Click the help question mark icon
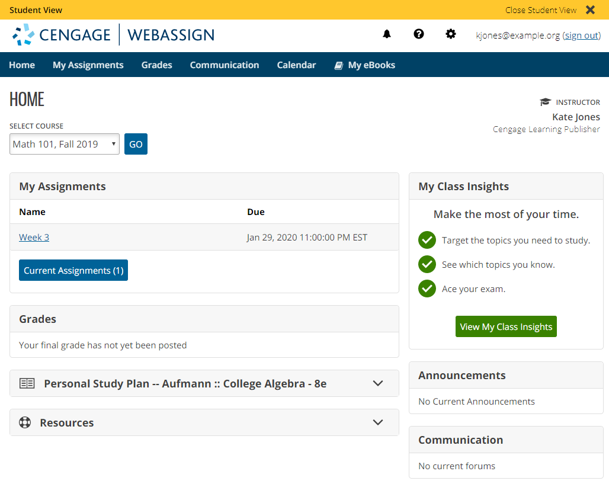 (419, 34)
